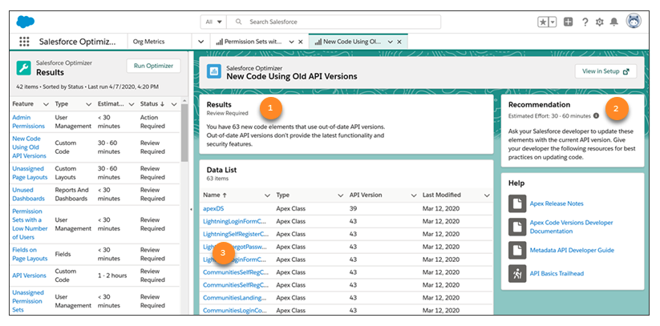Open the apexDS Apex class link
660x326 pixels.
[213, 208]
